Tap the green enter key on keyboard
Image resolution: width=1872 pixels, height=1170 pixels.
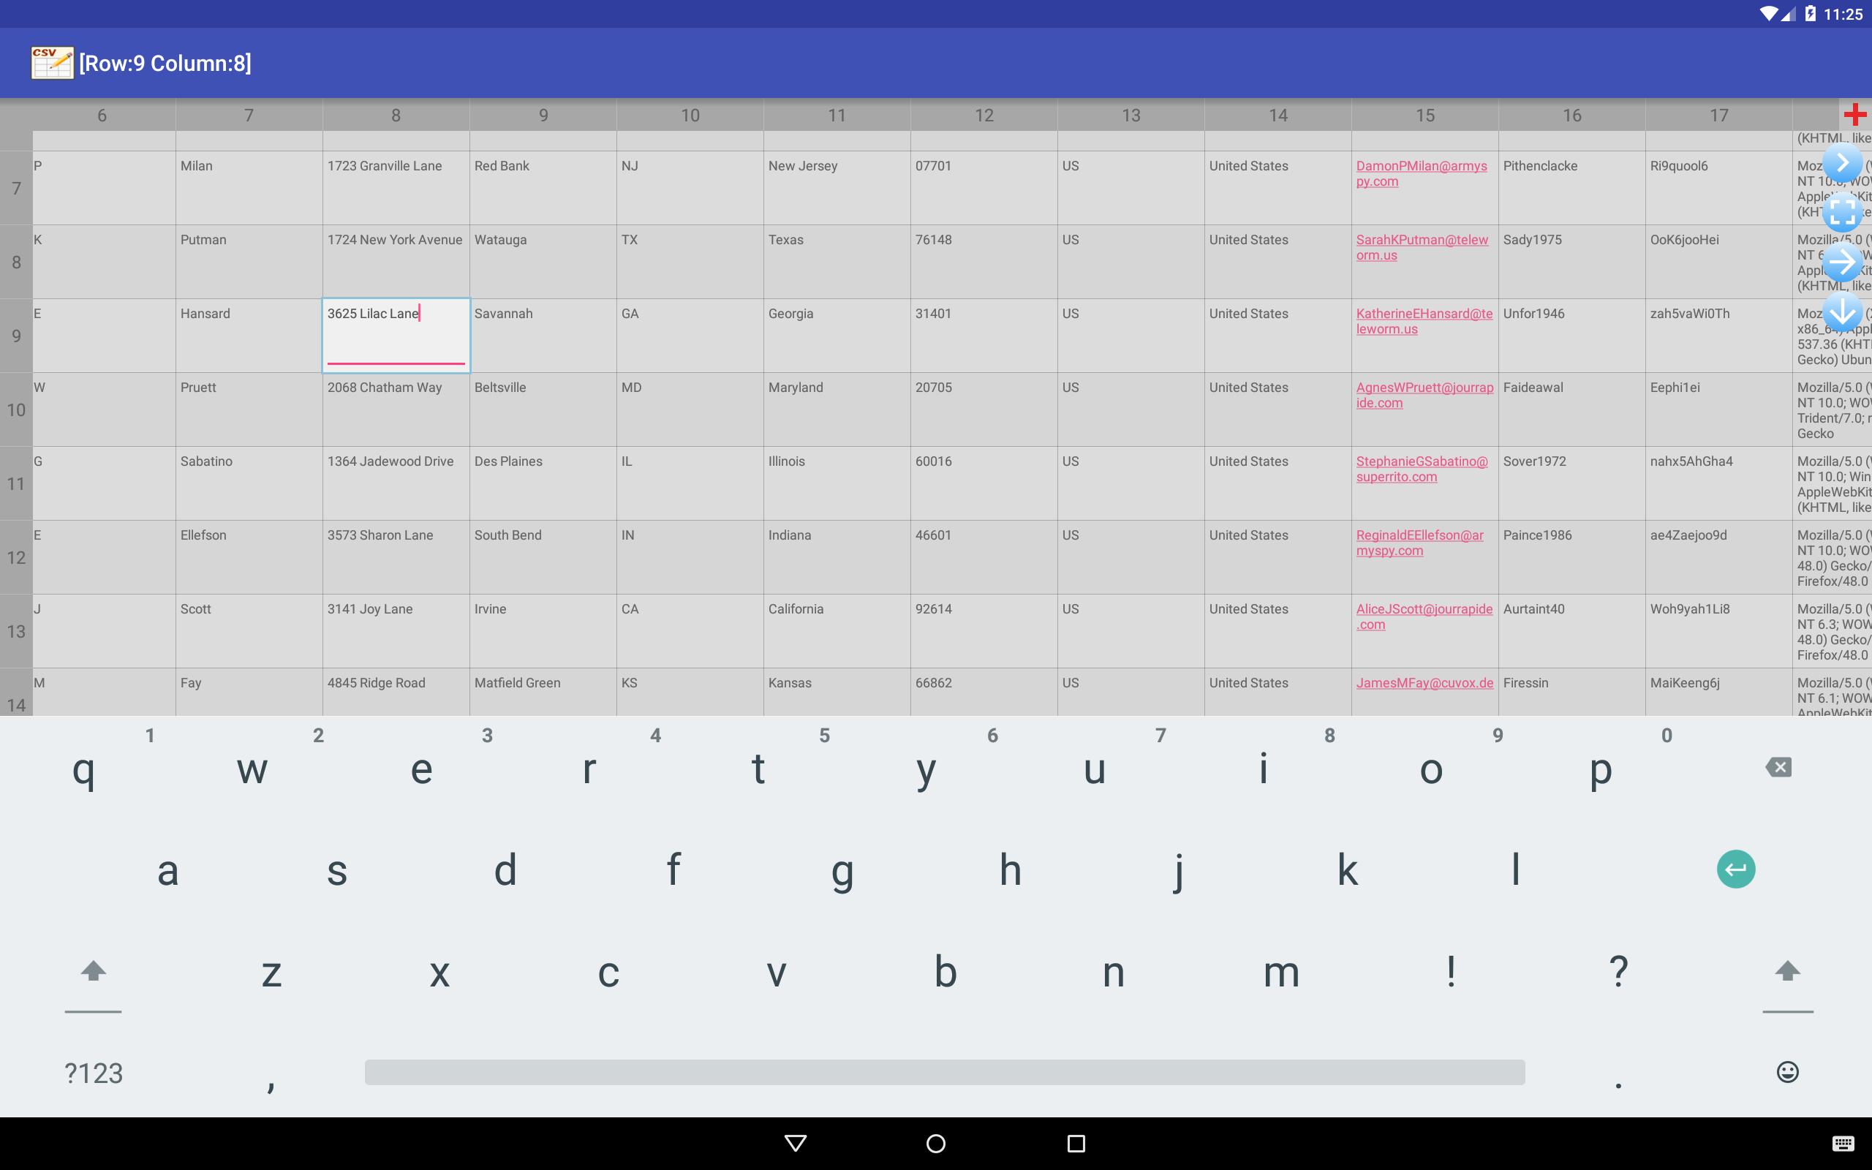click(1735, 869)
